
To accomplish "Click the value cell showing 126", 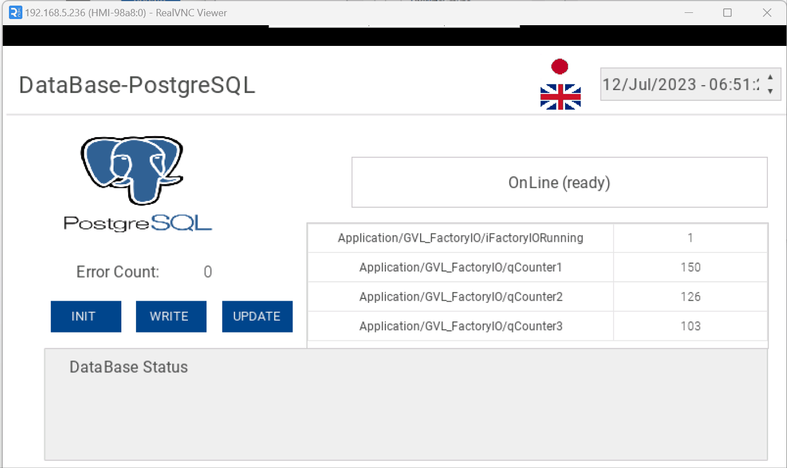I will (691, 297).
